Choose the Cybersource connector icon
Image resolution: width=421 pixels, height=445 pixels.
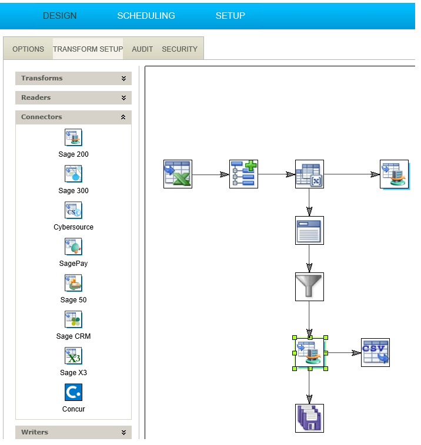pos(73,211)
